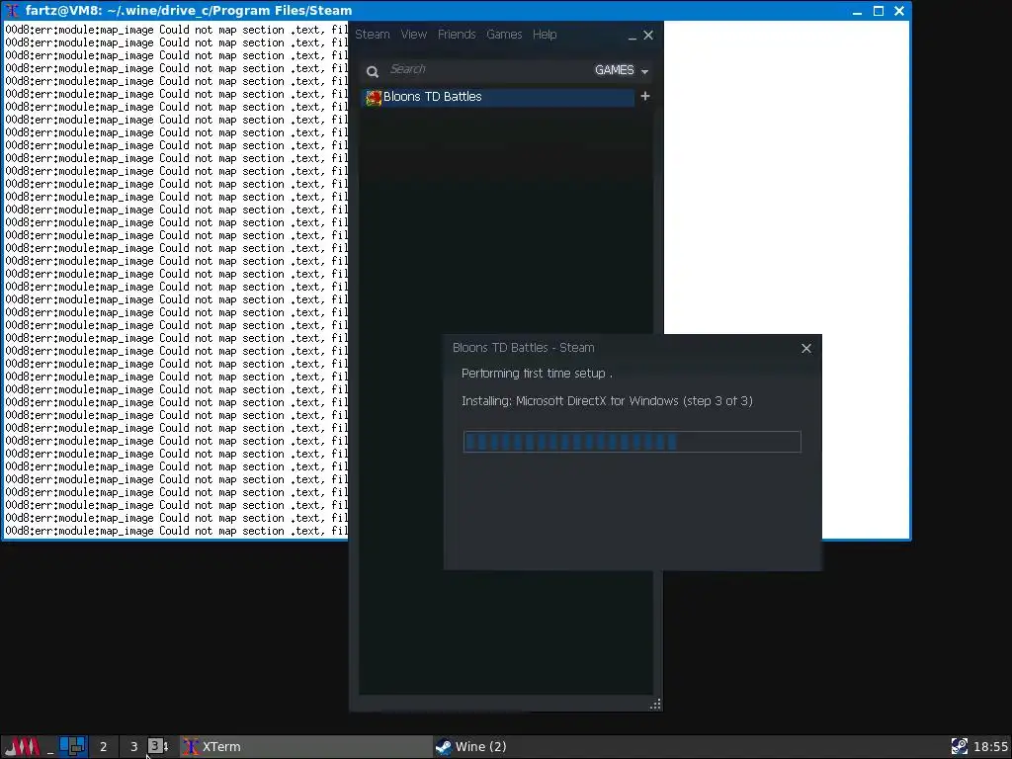The width and height of the screenshot is (1012, 759).
Task: Open the JWM root menu logo
Action: coord(22,747)
